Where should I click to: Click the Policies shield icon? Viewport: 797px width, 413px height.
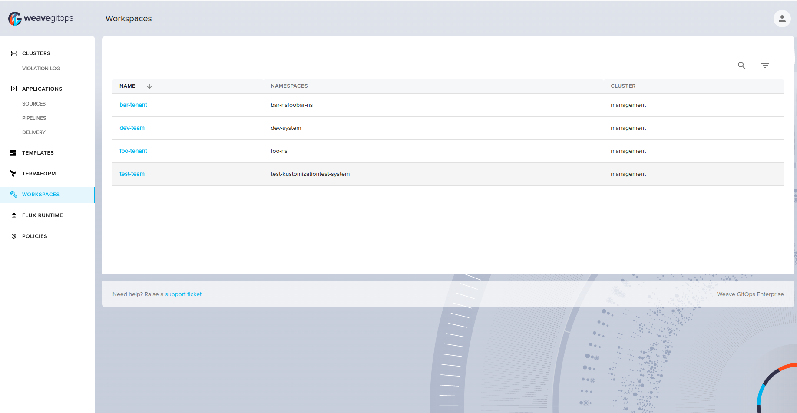pos(14,236)
